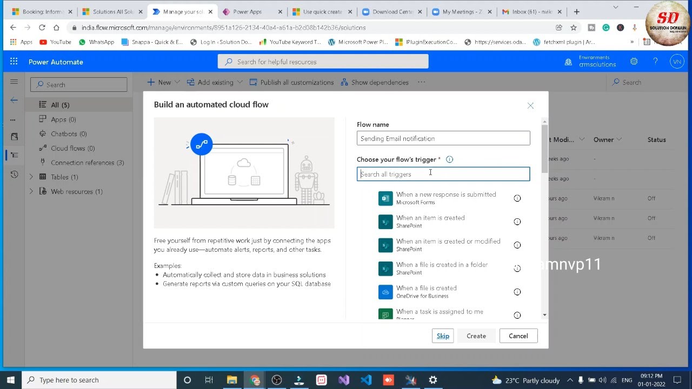The width and height of the screenshot is (692, 389).
Task: Select SharePoint file created in folder trigger
Action: tap(444, 269)
